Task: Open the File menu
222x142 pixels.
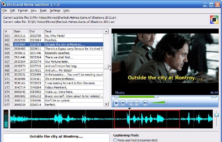Action: tap(4, 11)
